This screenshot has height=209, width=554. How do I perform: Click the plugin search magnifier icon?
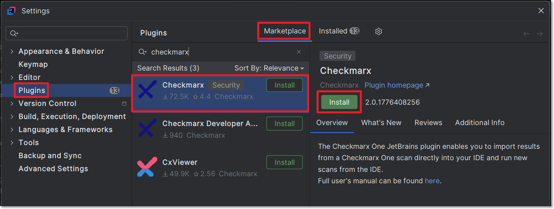pyautogui.click(x=143, y=52)
